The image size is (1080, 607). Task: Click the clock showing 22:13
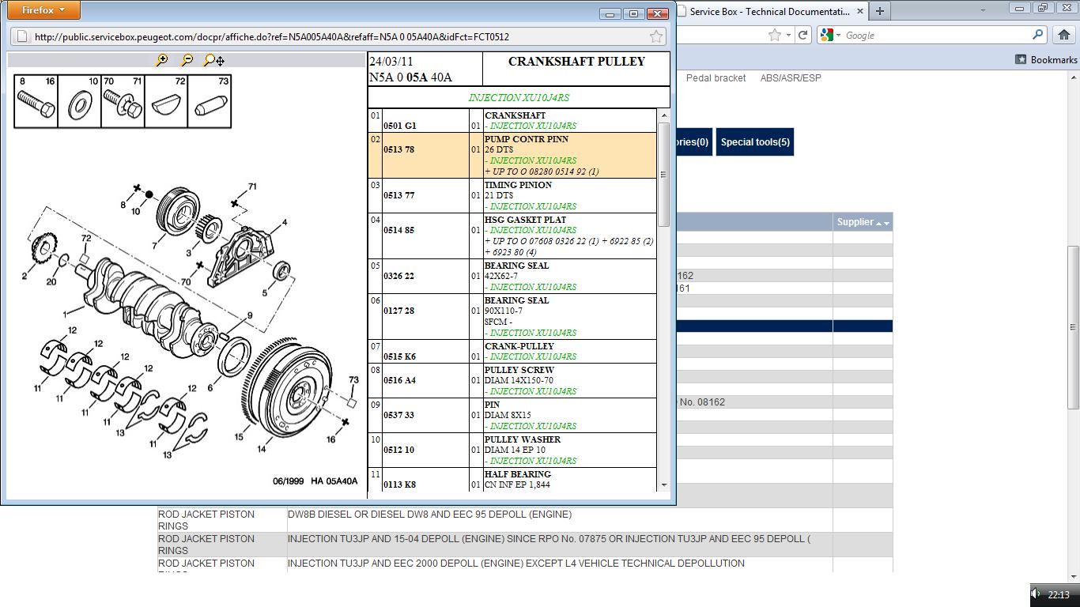[1059, 594]
